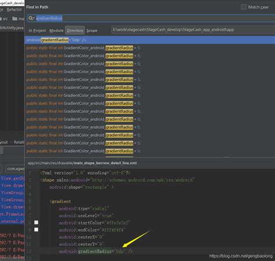This screenshot has height=261, width=275.
Task: Select the second GradientColor_android_gradientRadius result
Action: (x=150, y=56)
